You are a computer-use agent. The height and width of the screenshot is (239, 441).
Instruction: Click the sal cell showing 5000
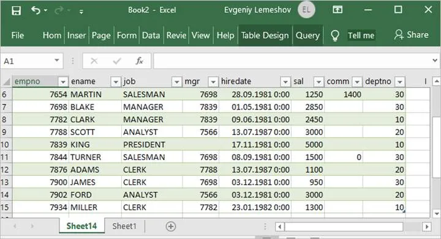click(307, 144)
